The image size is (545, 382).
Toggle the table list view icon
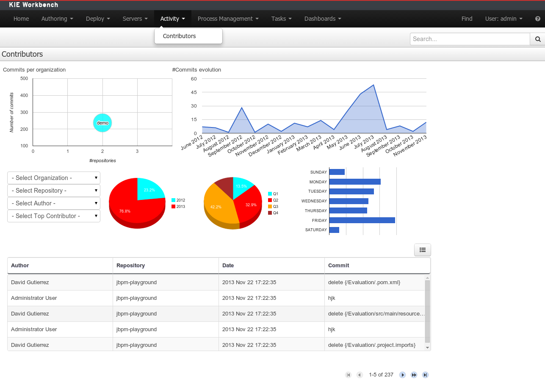point(422,250)
